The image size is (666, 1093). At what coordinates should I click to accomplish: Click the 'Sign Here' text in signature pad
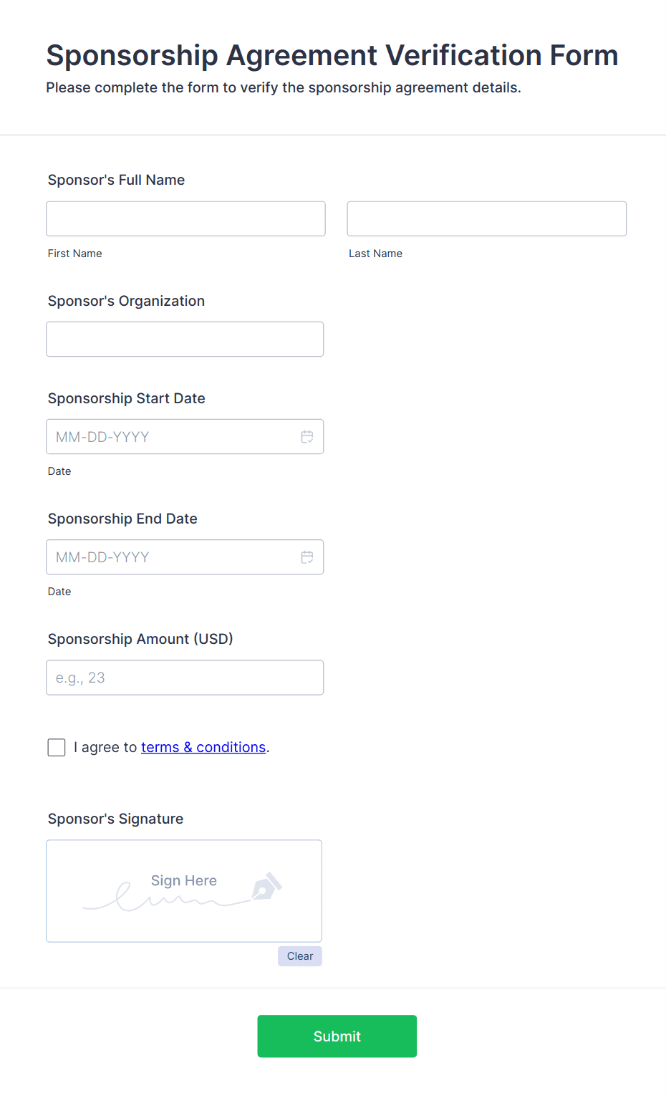click(184, 880)
